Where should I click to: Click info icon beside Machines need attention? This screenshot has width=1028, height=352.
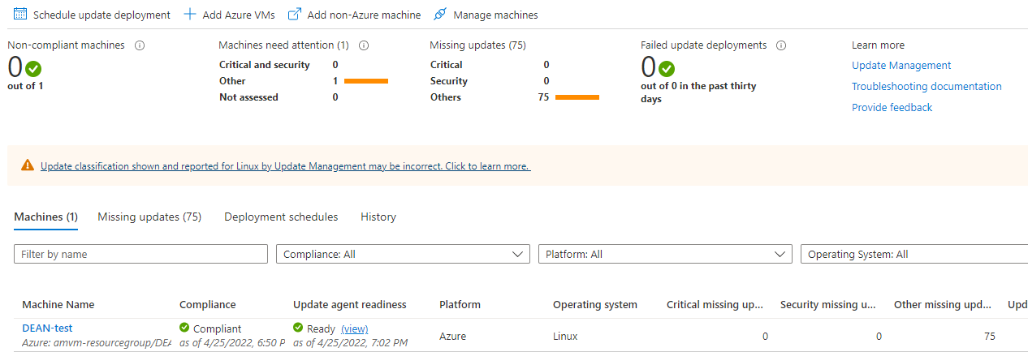364,45
